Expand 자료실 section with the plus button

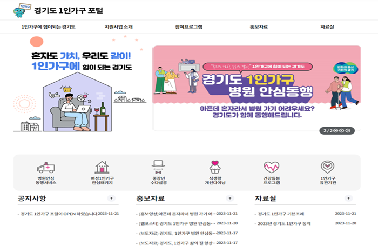349,198
